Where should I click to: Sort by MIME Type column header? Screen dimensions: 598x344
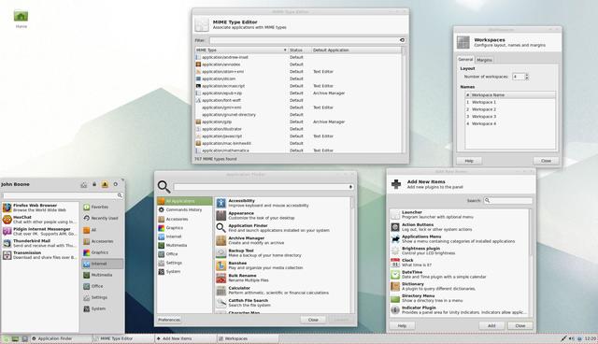[241, 50]
